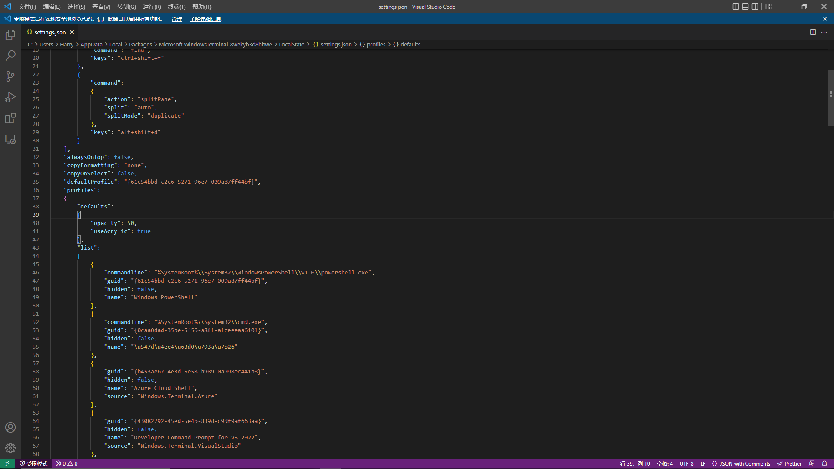The width and height of the screenshot is (834, 469).
Task: Open the Source Control view
Action: coord(10,76)
